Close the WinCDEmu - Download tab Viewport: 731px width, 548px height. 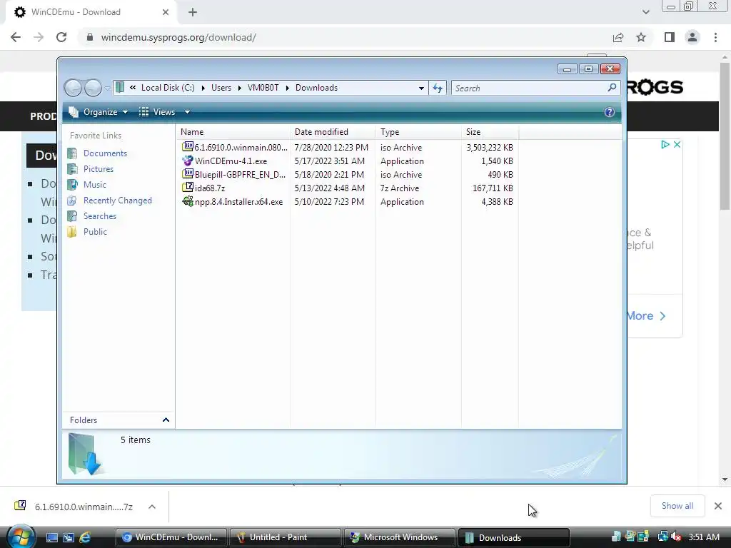coord(166,12)
